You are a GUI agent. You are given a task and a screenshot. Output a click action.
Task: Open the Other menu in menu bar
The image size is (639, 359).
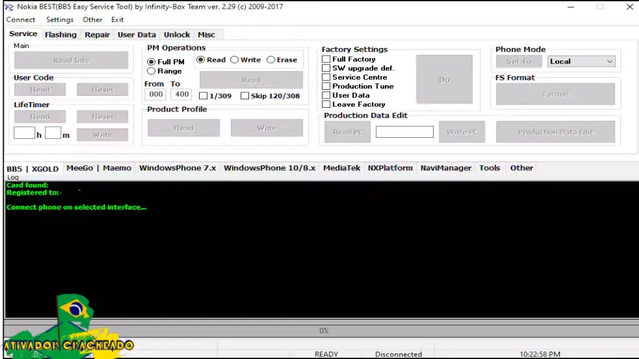92,19
